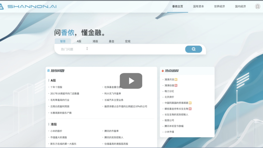Image resolution: width=263 pixels, height=148 pixels.
Task: Select the 智答 search tab
Action: click(x=63, y=41)
